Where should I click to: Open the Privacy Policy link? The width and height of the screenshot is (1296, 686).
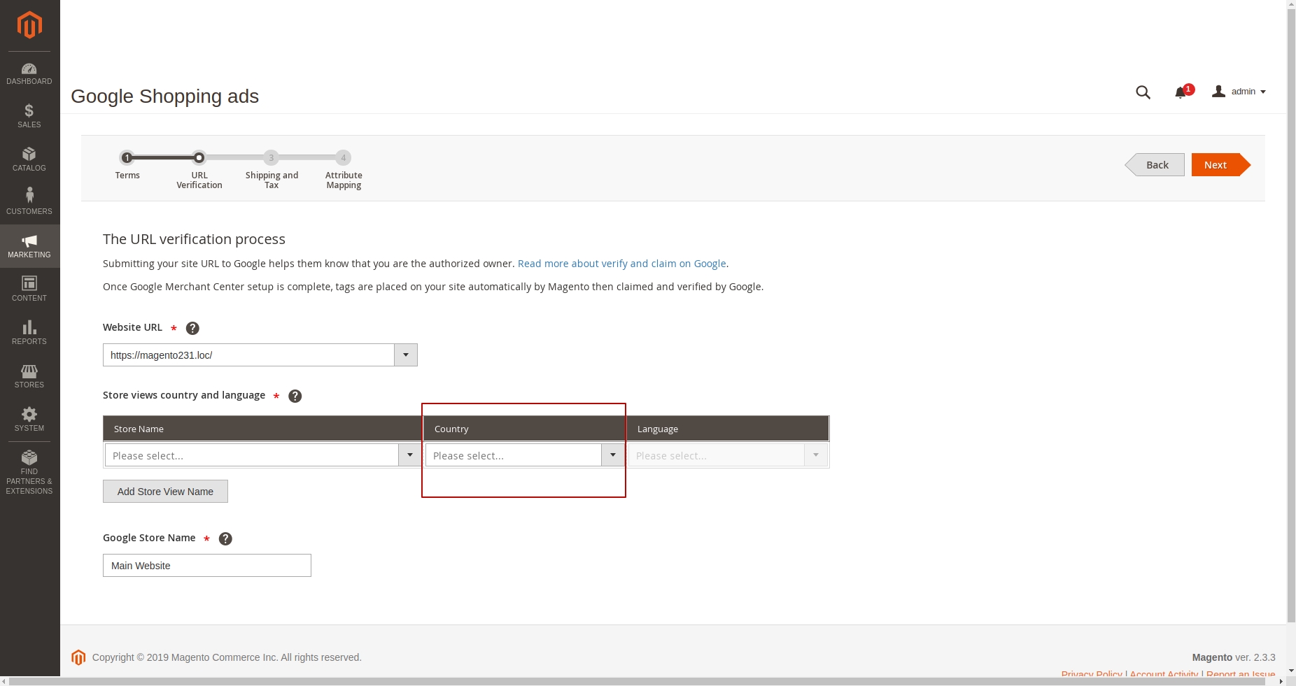1092,675
